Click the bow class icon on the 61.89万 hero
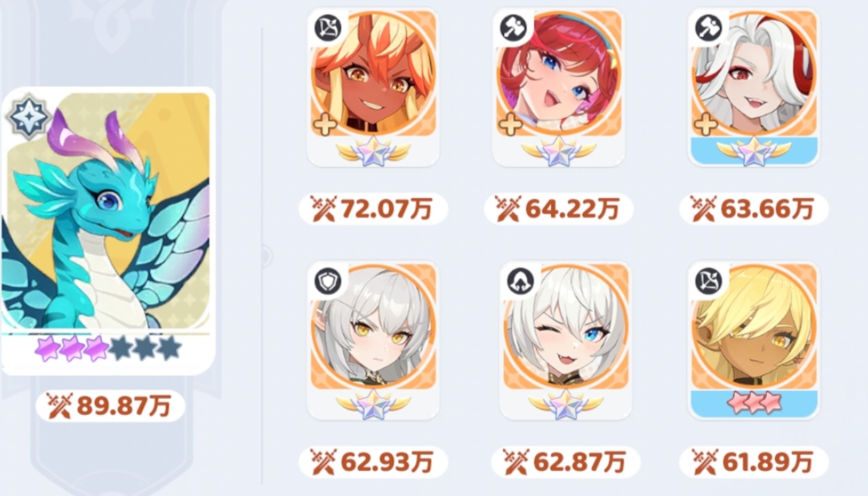The image size is (868, 496). click(708, 281)
